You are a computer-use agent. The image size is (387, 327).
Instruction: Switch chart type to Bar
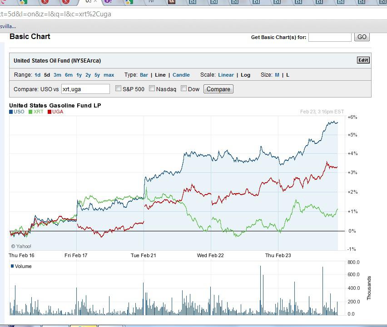click(x=144, y=75)
